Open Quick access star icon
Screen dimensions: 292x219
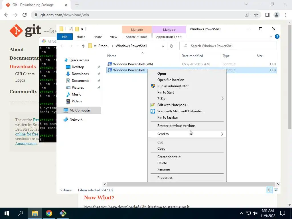[66, 60]
